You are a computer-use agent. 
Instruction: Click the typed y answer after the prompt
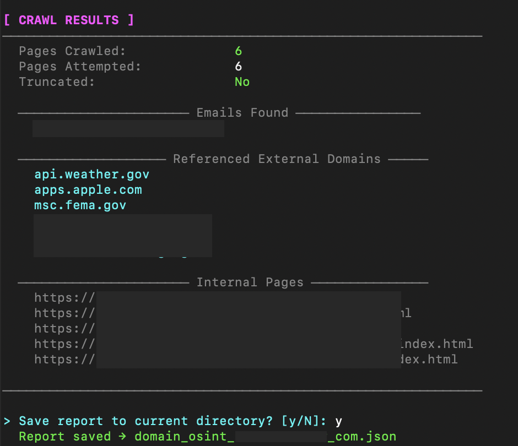pos(338,421)
